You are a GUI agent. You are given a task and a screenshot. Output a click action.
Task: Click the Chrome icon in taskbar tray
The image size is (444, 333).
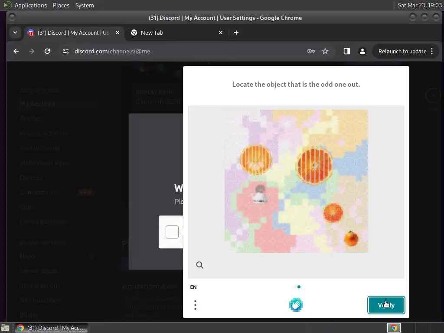pos(394,328)
